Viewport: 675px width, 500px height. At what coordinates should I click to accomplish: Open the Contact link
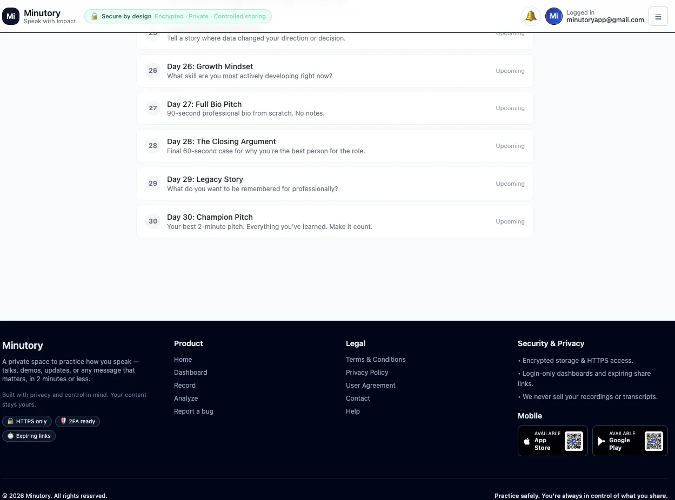point(358,398)
